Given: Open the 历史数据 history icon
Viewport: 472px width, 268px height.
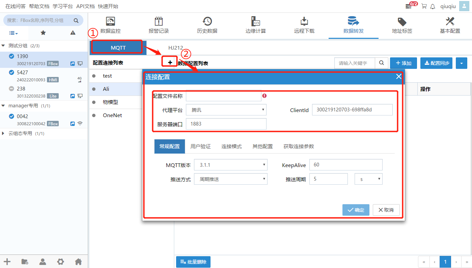Looking at the screenshot, I should click(x=207, y=22).
